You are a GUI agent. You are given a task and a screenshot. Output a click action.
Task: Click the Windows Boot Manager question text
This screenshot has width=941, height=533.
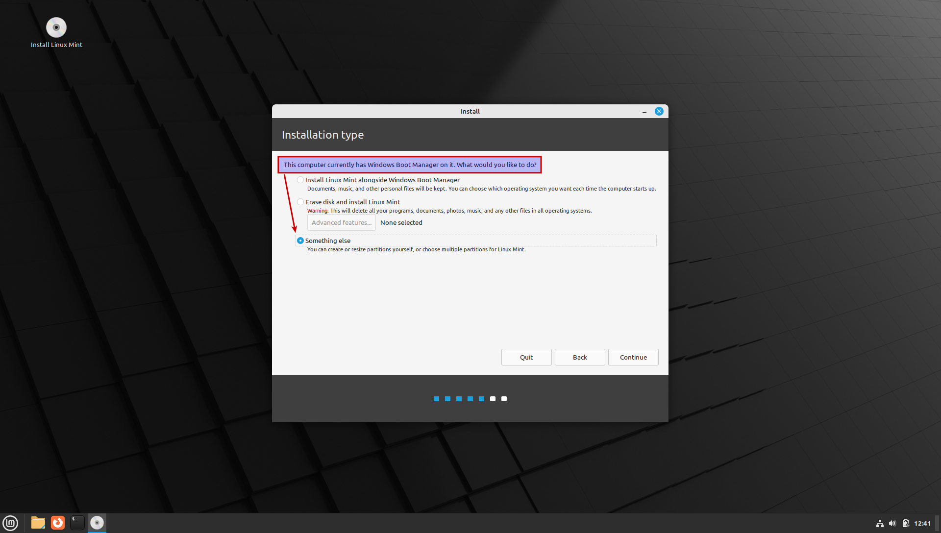pos(410,165)
